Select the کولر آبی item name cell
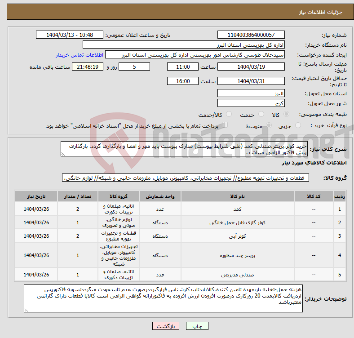354x338 pixels. [238, 236]
